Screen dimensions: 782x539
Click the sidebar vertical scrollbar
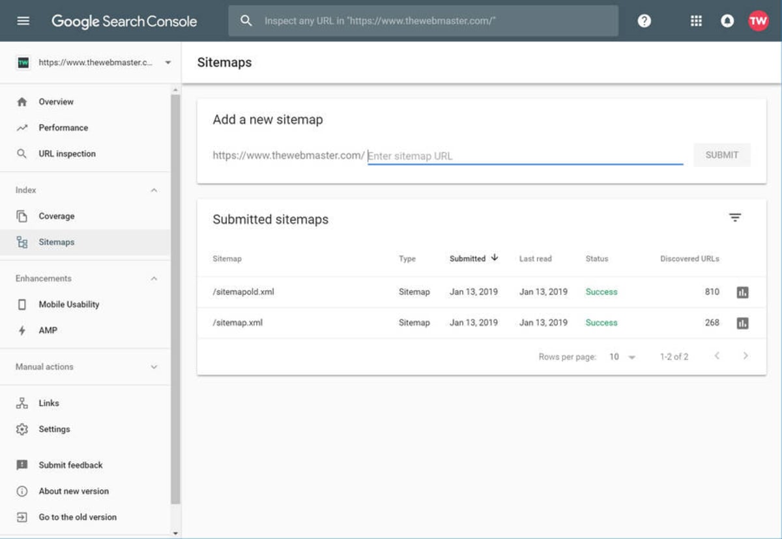pos(175,299)
